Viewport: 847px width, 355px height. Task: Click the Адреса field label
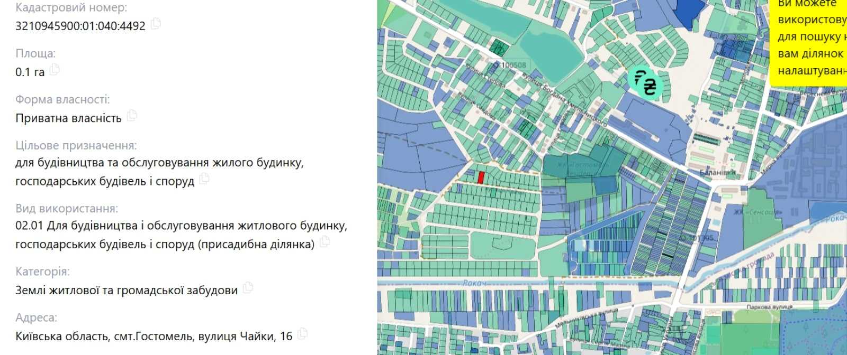pos(36,317)
